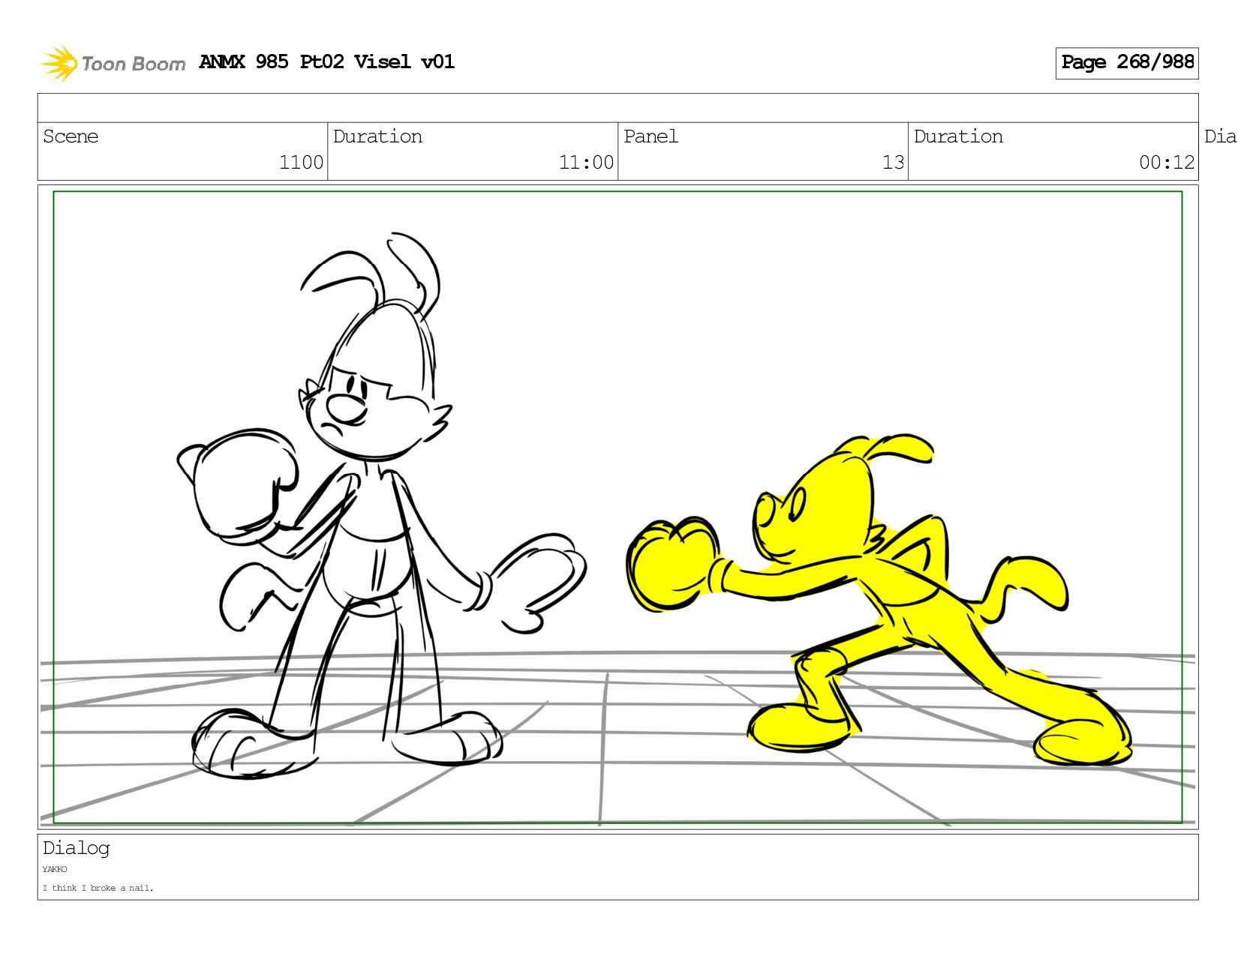This screenshot has height=956, width=1238.
Task: Click the 'Dialog' heading
Action: pyautogui.click(x=76, y=848)
